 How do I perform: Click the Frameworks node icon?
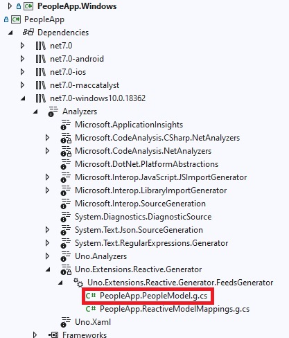53,335
